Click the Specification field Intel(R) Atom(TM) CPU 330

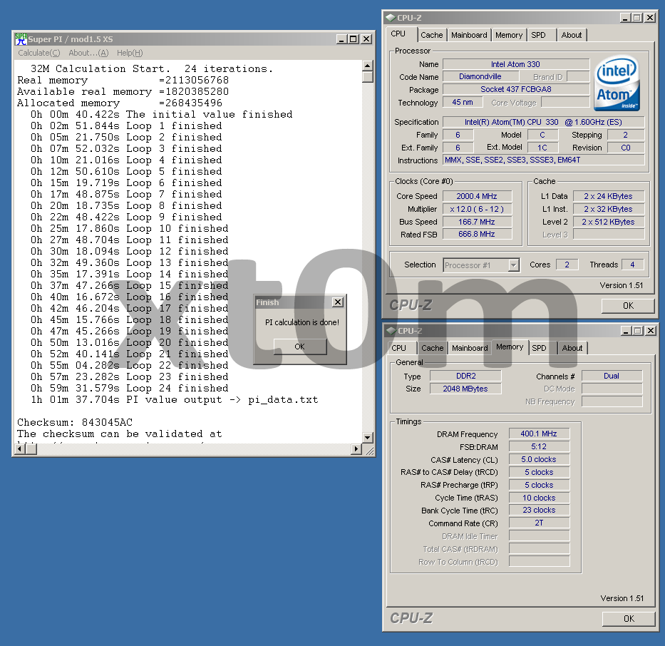point(544,122)
